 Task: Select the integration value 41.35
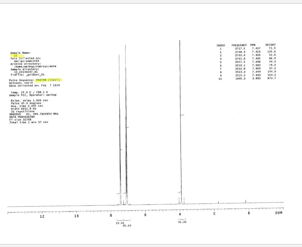182,222
